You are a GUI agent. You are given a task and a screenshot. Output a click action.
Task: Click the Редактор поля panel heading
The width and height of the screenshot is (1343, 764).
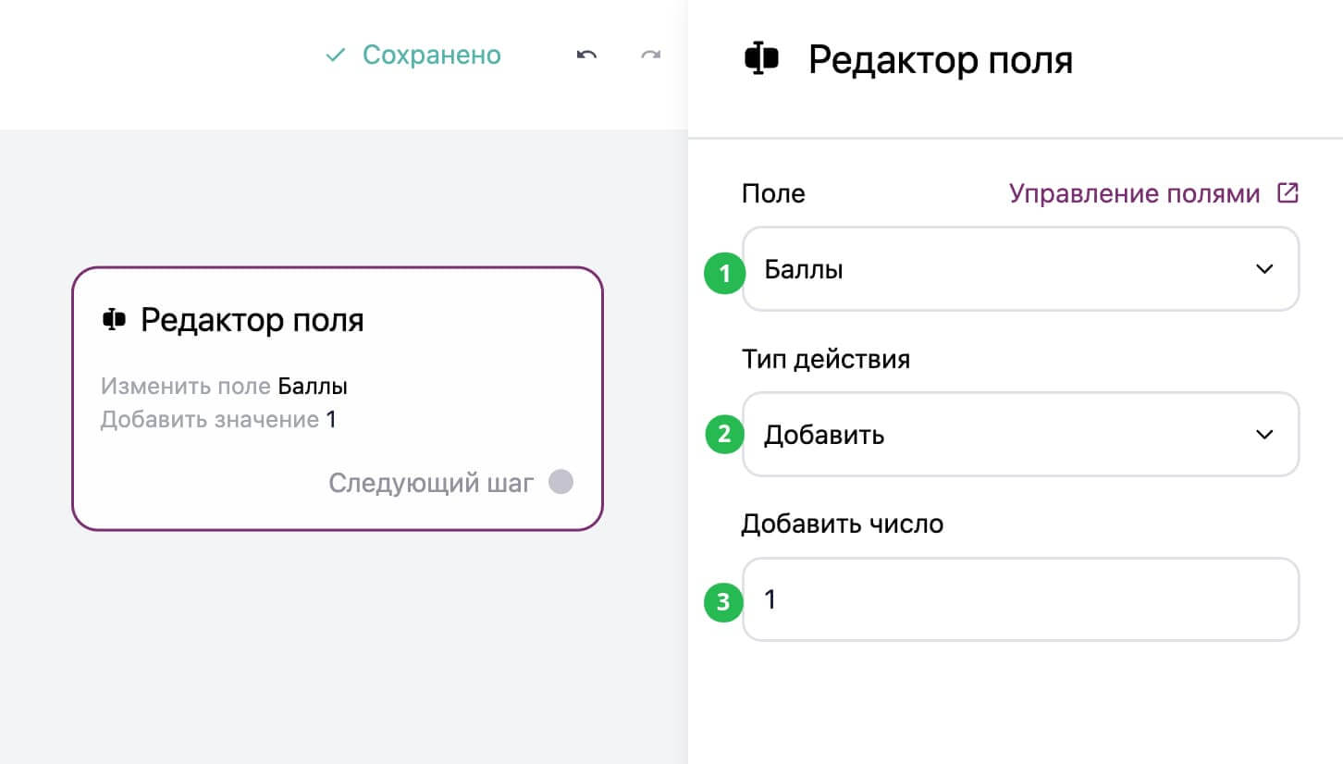tap(941, 60)
